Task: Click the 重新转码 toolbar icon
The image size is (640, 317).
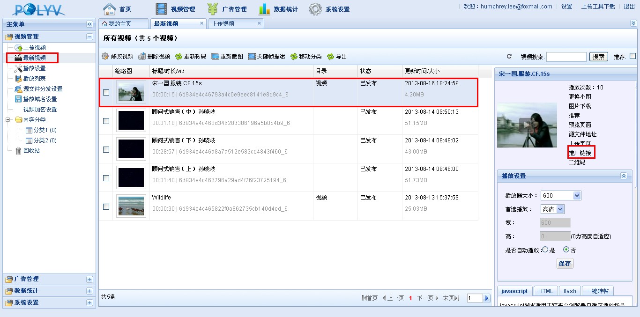Action: pos(179,57)
